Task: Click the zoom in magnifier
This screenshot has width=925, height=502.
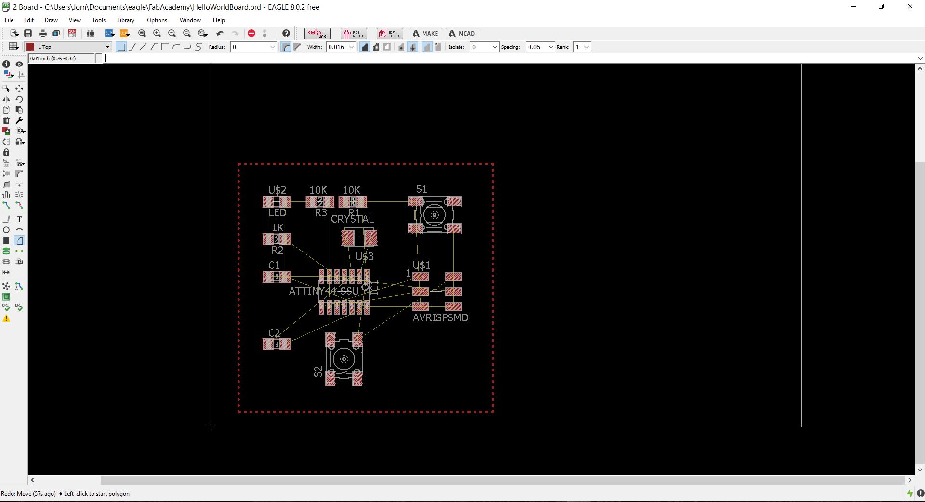Action: click(x=157, y=33)
